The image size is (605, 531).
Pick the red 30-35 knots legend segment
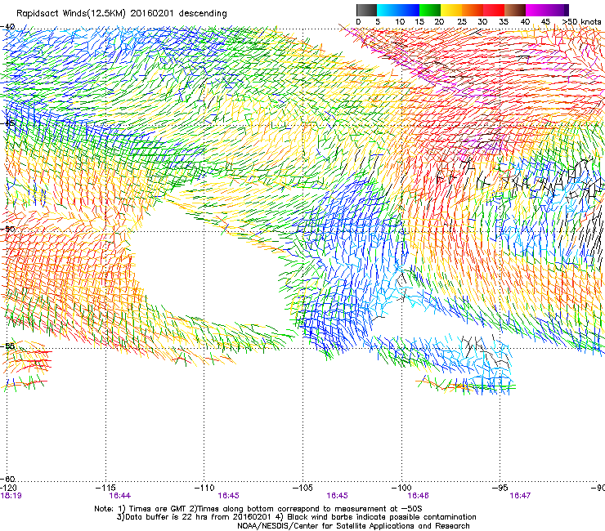[x=494, y=10]
